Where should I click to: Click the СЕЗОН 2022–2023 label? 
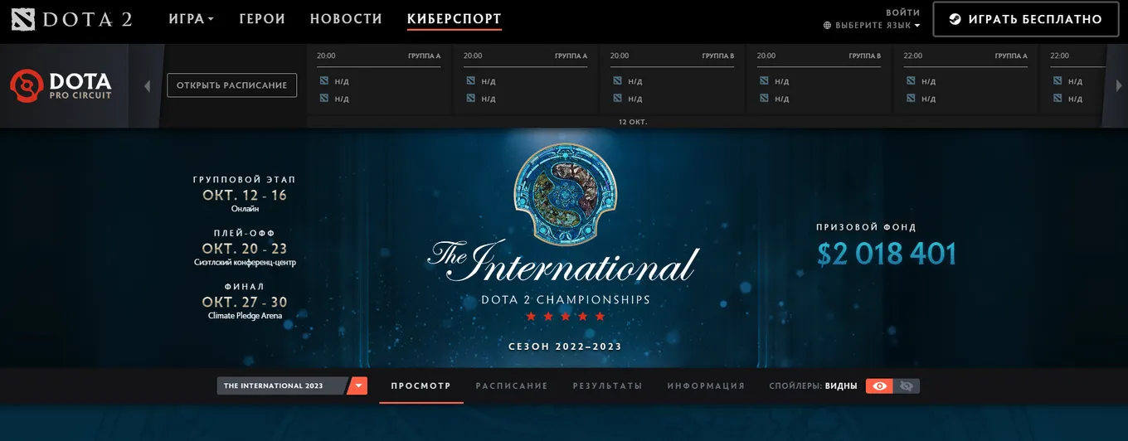point(565,346)
